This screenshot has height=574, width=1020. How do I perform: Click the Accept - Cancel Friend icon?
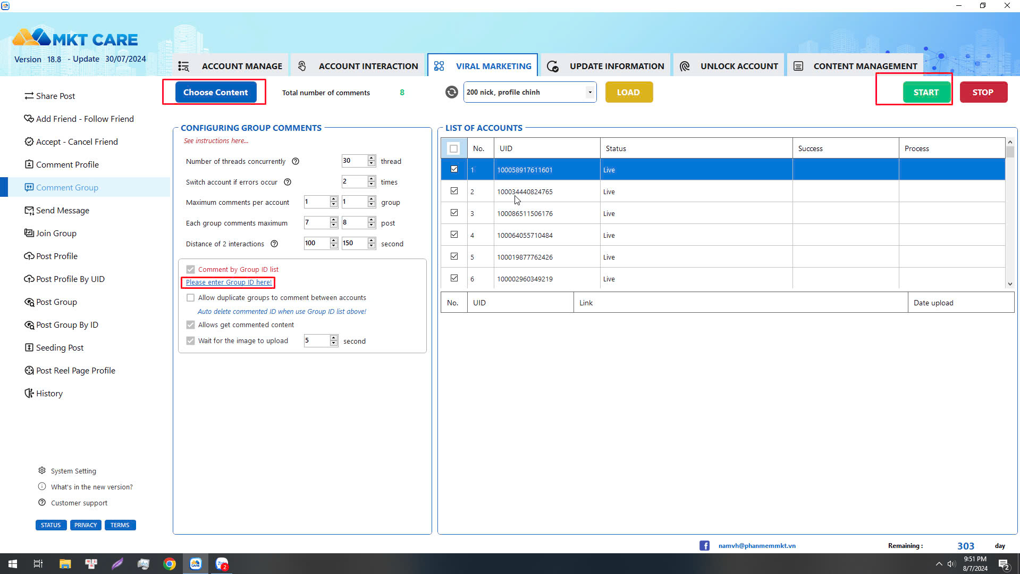[29, 142]
